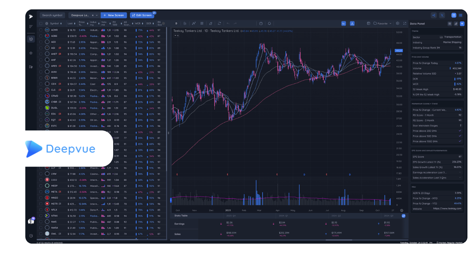Select the drawing eraser tool in chart toolbar
This screenshot has width=470, height=253.
(x=211, y=23)
